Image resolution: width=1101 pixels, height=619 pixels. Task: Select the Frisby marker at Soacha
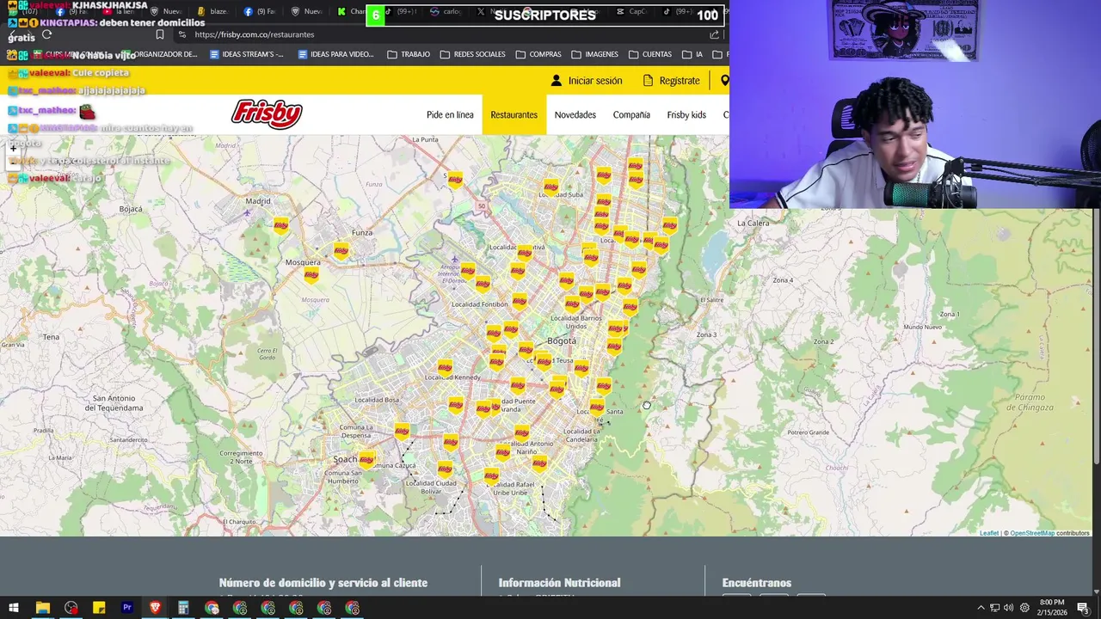coord(367,460)
